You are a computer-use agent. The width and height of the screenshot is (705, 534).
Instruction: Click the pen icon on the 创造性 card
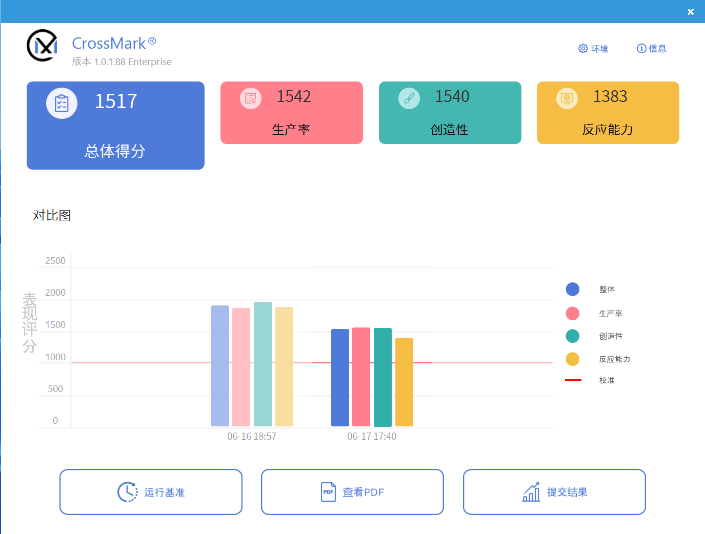pos(409,98)
